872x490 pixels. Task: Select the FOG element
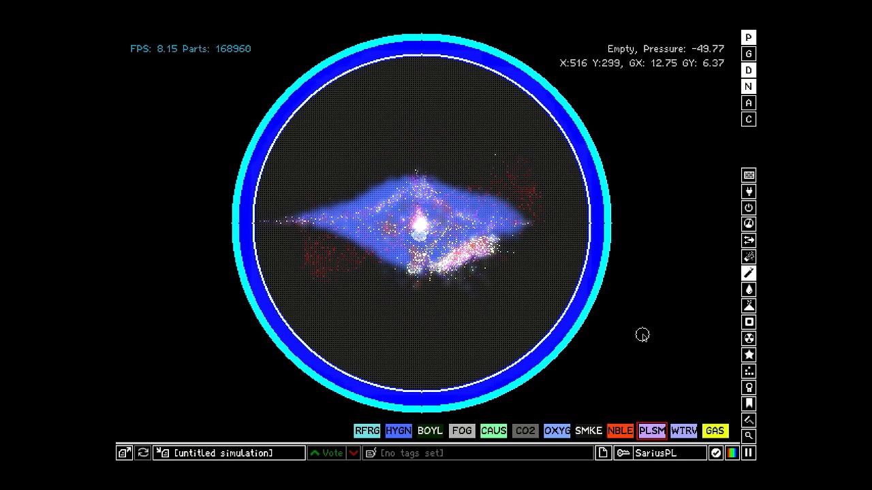pyautogui.click(x=462, y=431)
